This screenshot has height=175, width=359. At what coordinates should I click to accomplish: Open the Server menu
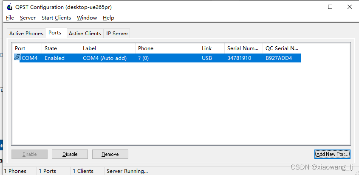28,18
